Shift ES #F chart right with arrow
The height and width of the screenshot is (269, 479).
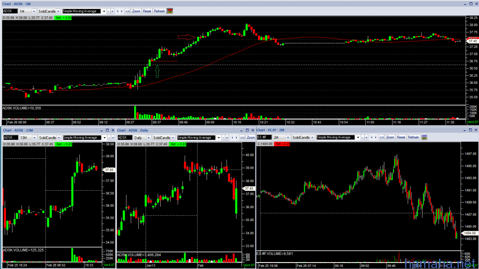376,137
